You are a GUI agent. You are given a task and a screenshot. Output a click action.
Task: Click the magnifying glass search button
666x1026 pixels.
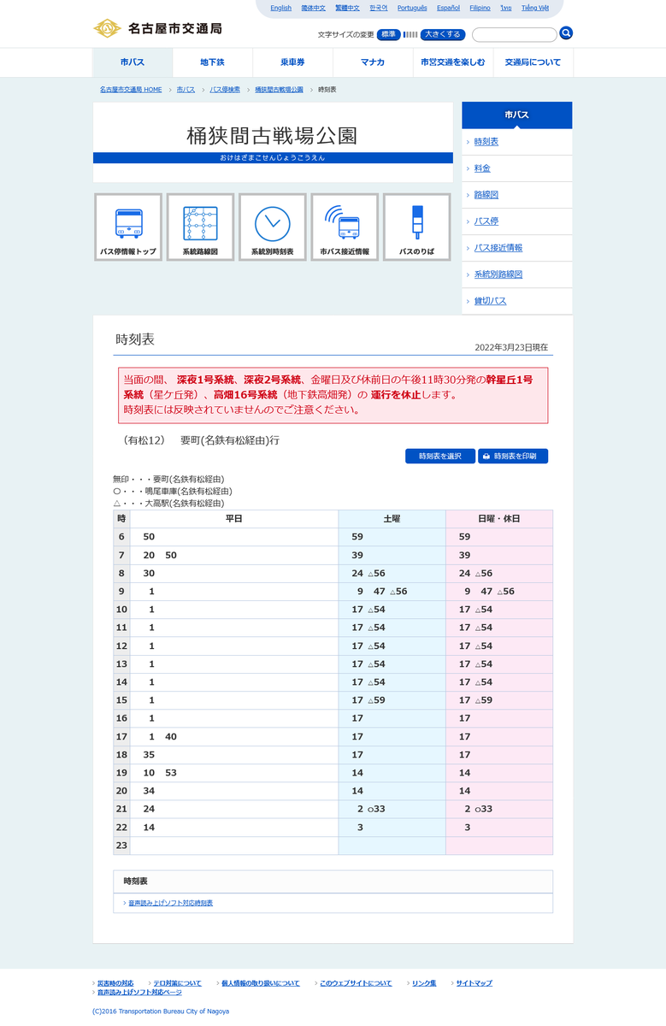pyautogui.click(x=566, y=33)
